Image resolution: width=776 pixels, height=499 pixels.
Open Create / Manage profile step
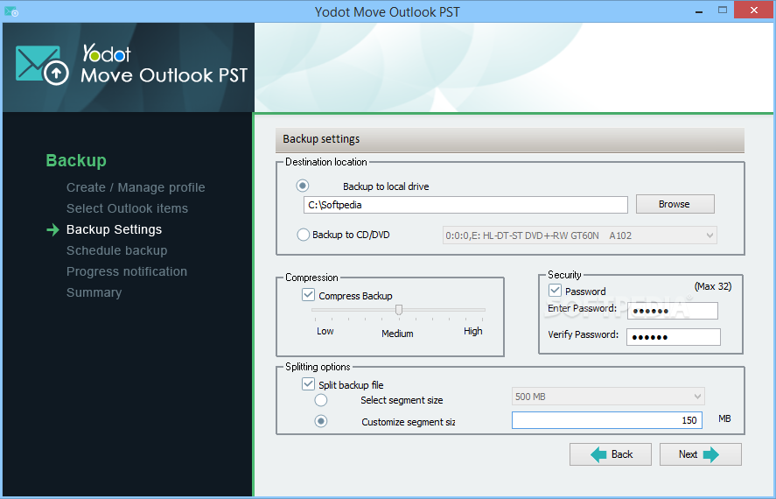(x=136, y=187)
